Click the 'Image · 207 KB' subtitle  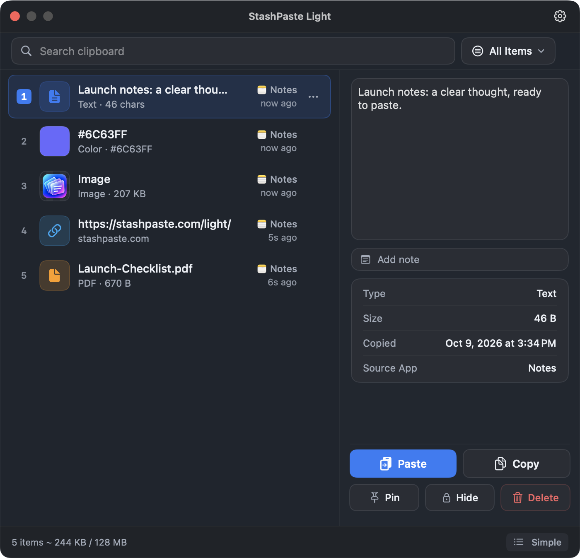tap(112, 194)
